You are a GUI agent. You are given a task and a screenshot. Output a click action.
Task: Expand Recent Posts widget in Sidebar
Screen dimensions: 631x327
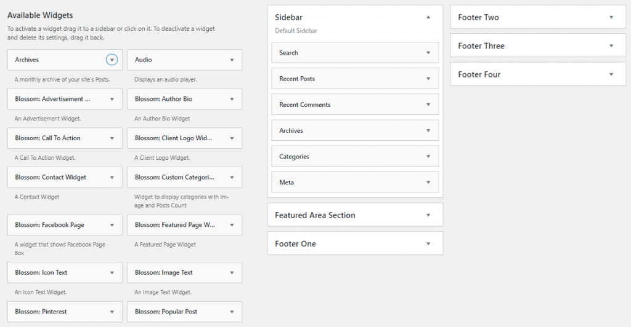pos(428,79)
